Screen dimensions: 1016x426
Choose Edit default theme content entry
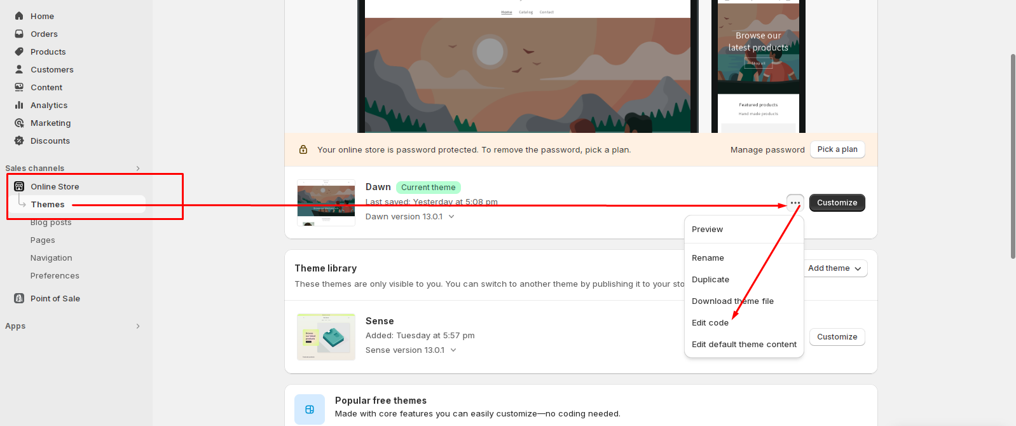coord(744,345)
